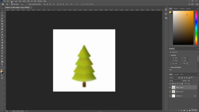Select the Dodge tool
The image size is (199, 112).
(x=2, y=48)
